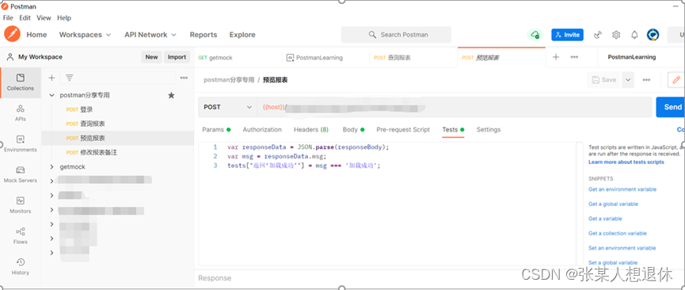Open Monitors in the sidebar
Viewport: 685px width, 290px height.
click(20, 204)
